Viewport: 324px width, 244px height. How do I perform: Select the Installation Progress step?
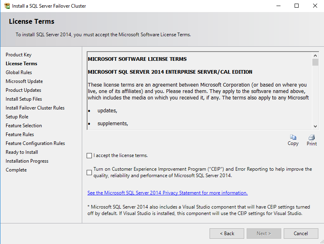click(x=27, y=161)
